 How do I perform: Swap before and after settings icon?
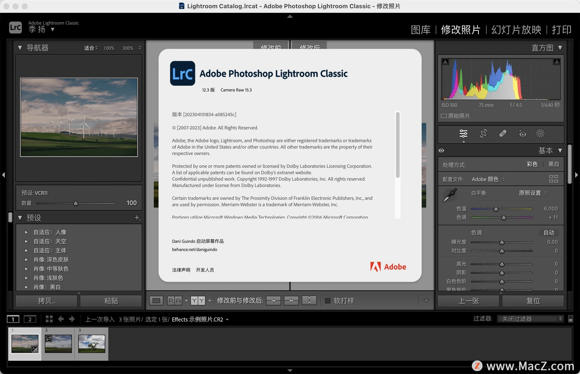pyautogui.click(x=309, y=301)
